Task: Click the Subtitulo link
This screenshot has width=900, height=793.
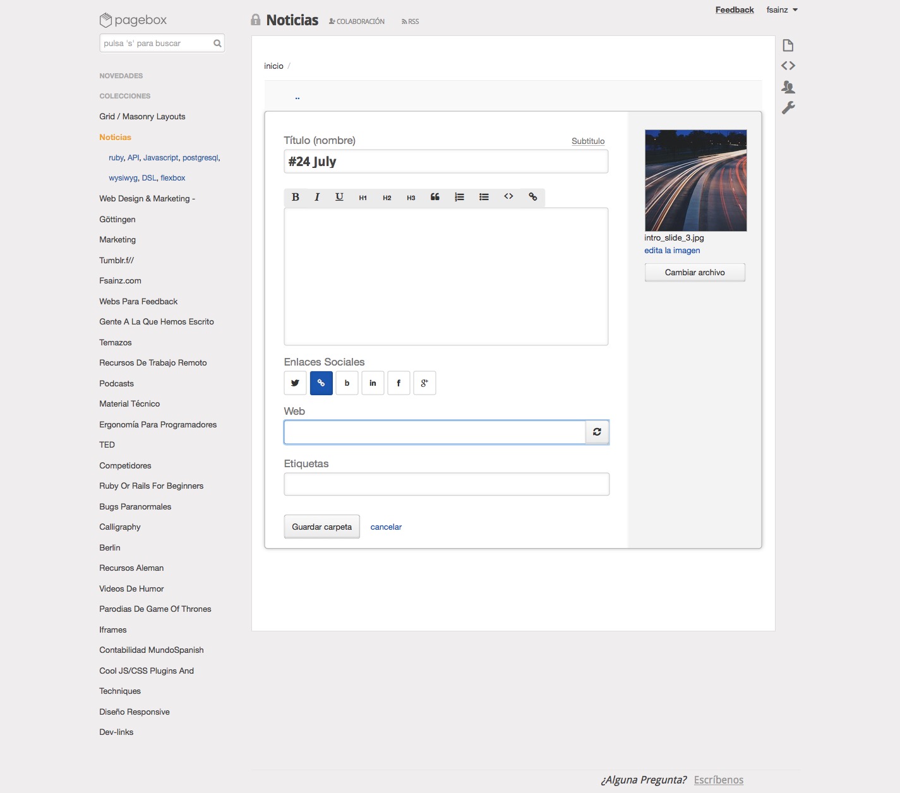Action: click(x=588, y=141)
